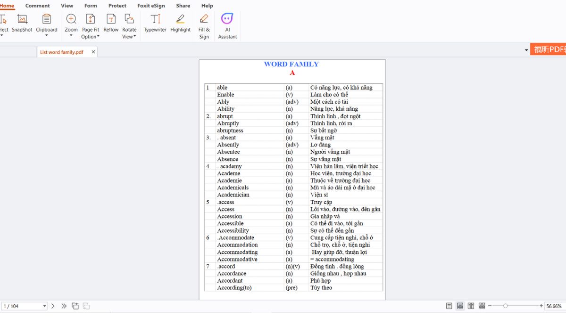Screen dimensions: 566x318
Task: Toggle two-page facing view mode
Action: [471, 306]
